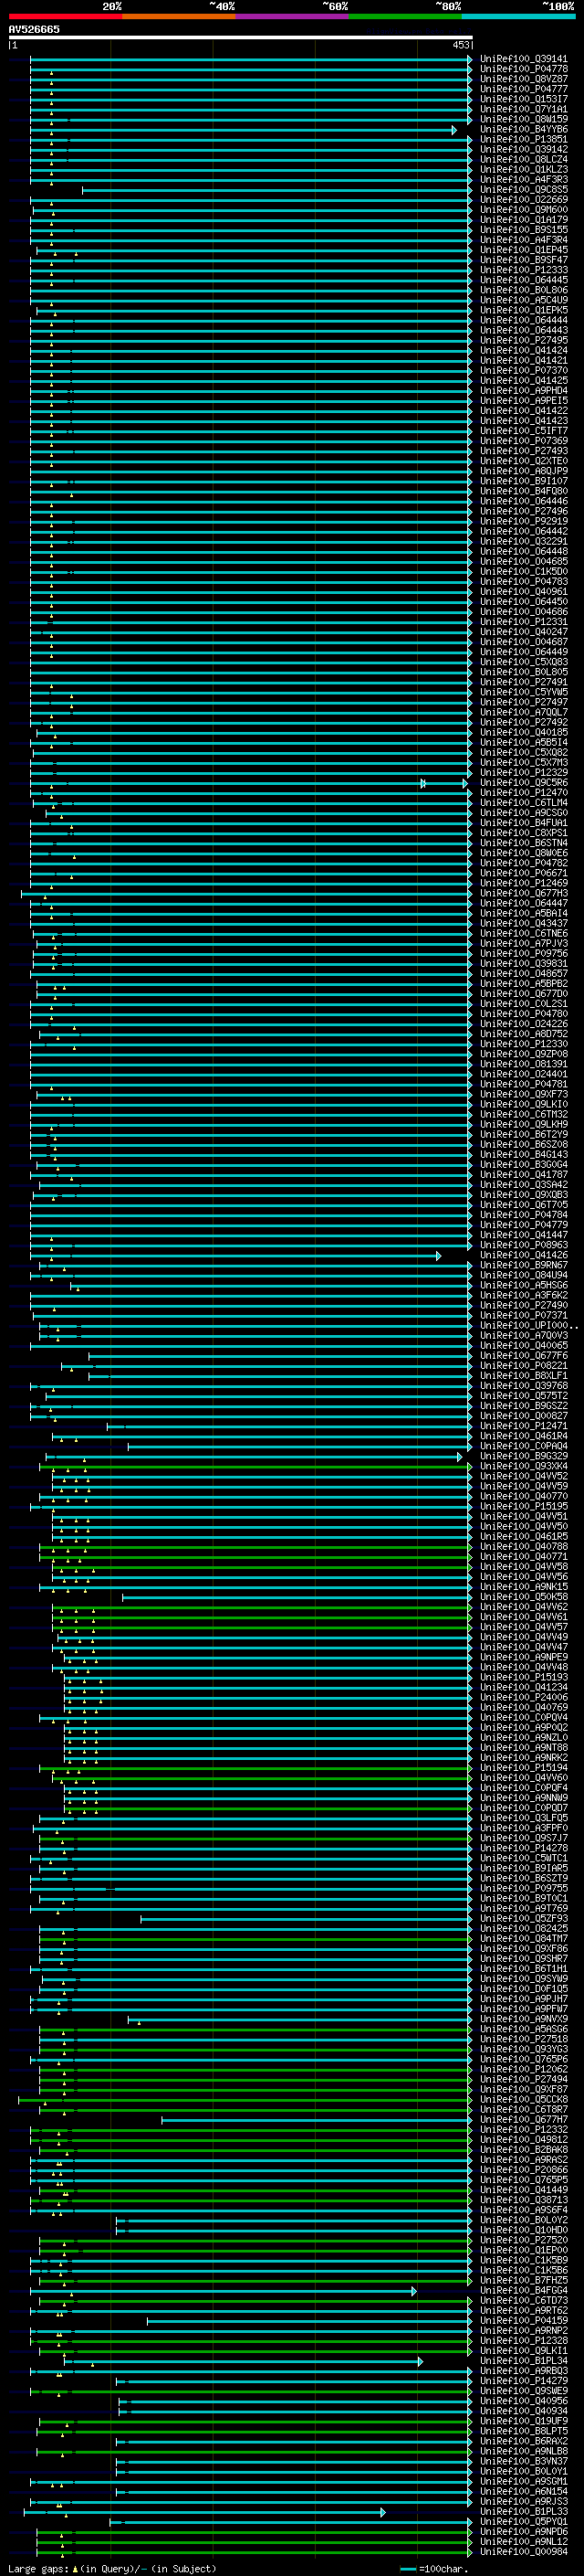This screenshot has width=584, height=2576.
Task: Select hit UniRef100_P04778
Action: pos(524,69)
